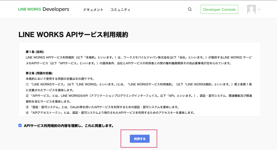Click the word Developers in the header logo
The width and height of the screenshot is (277, 150).
point(56,9)
